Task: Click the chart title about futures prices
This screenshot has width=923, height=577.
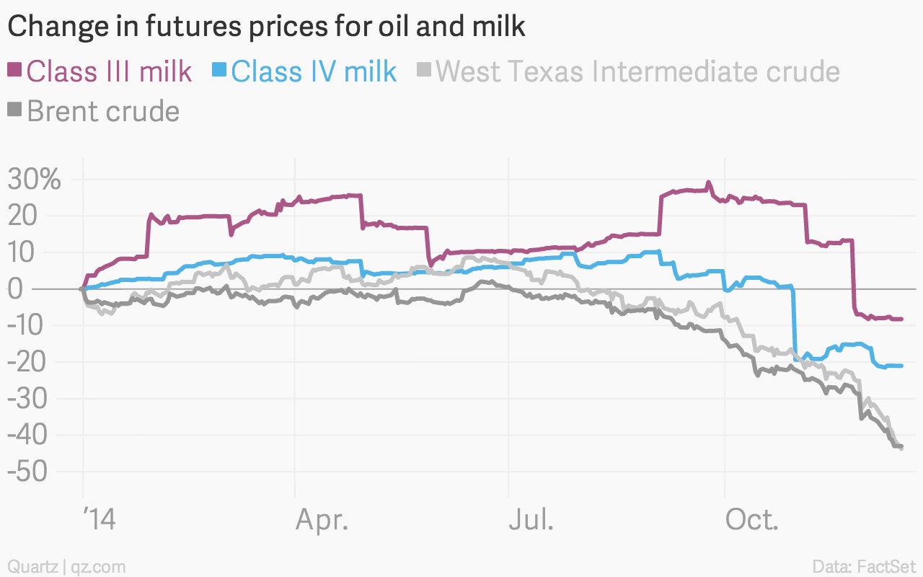Action: 266,27
